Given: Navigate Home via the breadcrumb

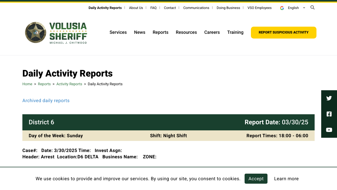Looking at the screenshot, I should (27, 84).
